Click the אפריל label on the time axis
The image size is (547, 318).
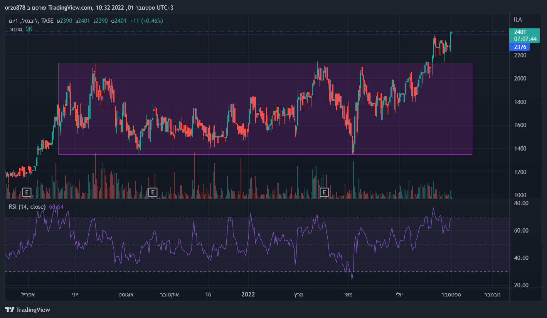click(x=28, y=295)
